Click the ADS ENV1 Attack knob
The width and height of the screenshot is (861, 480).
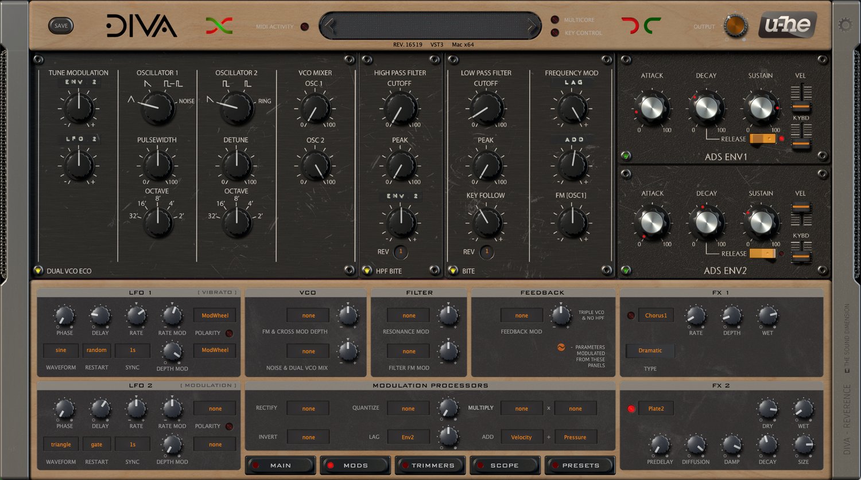pos(651,108)
